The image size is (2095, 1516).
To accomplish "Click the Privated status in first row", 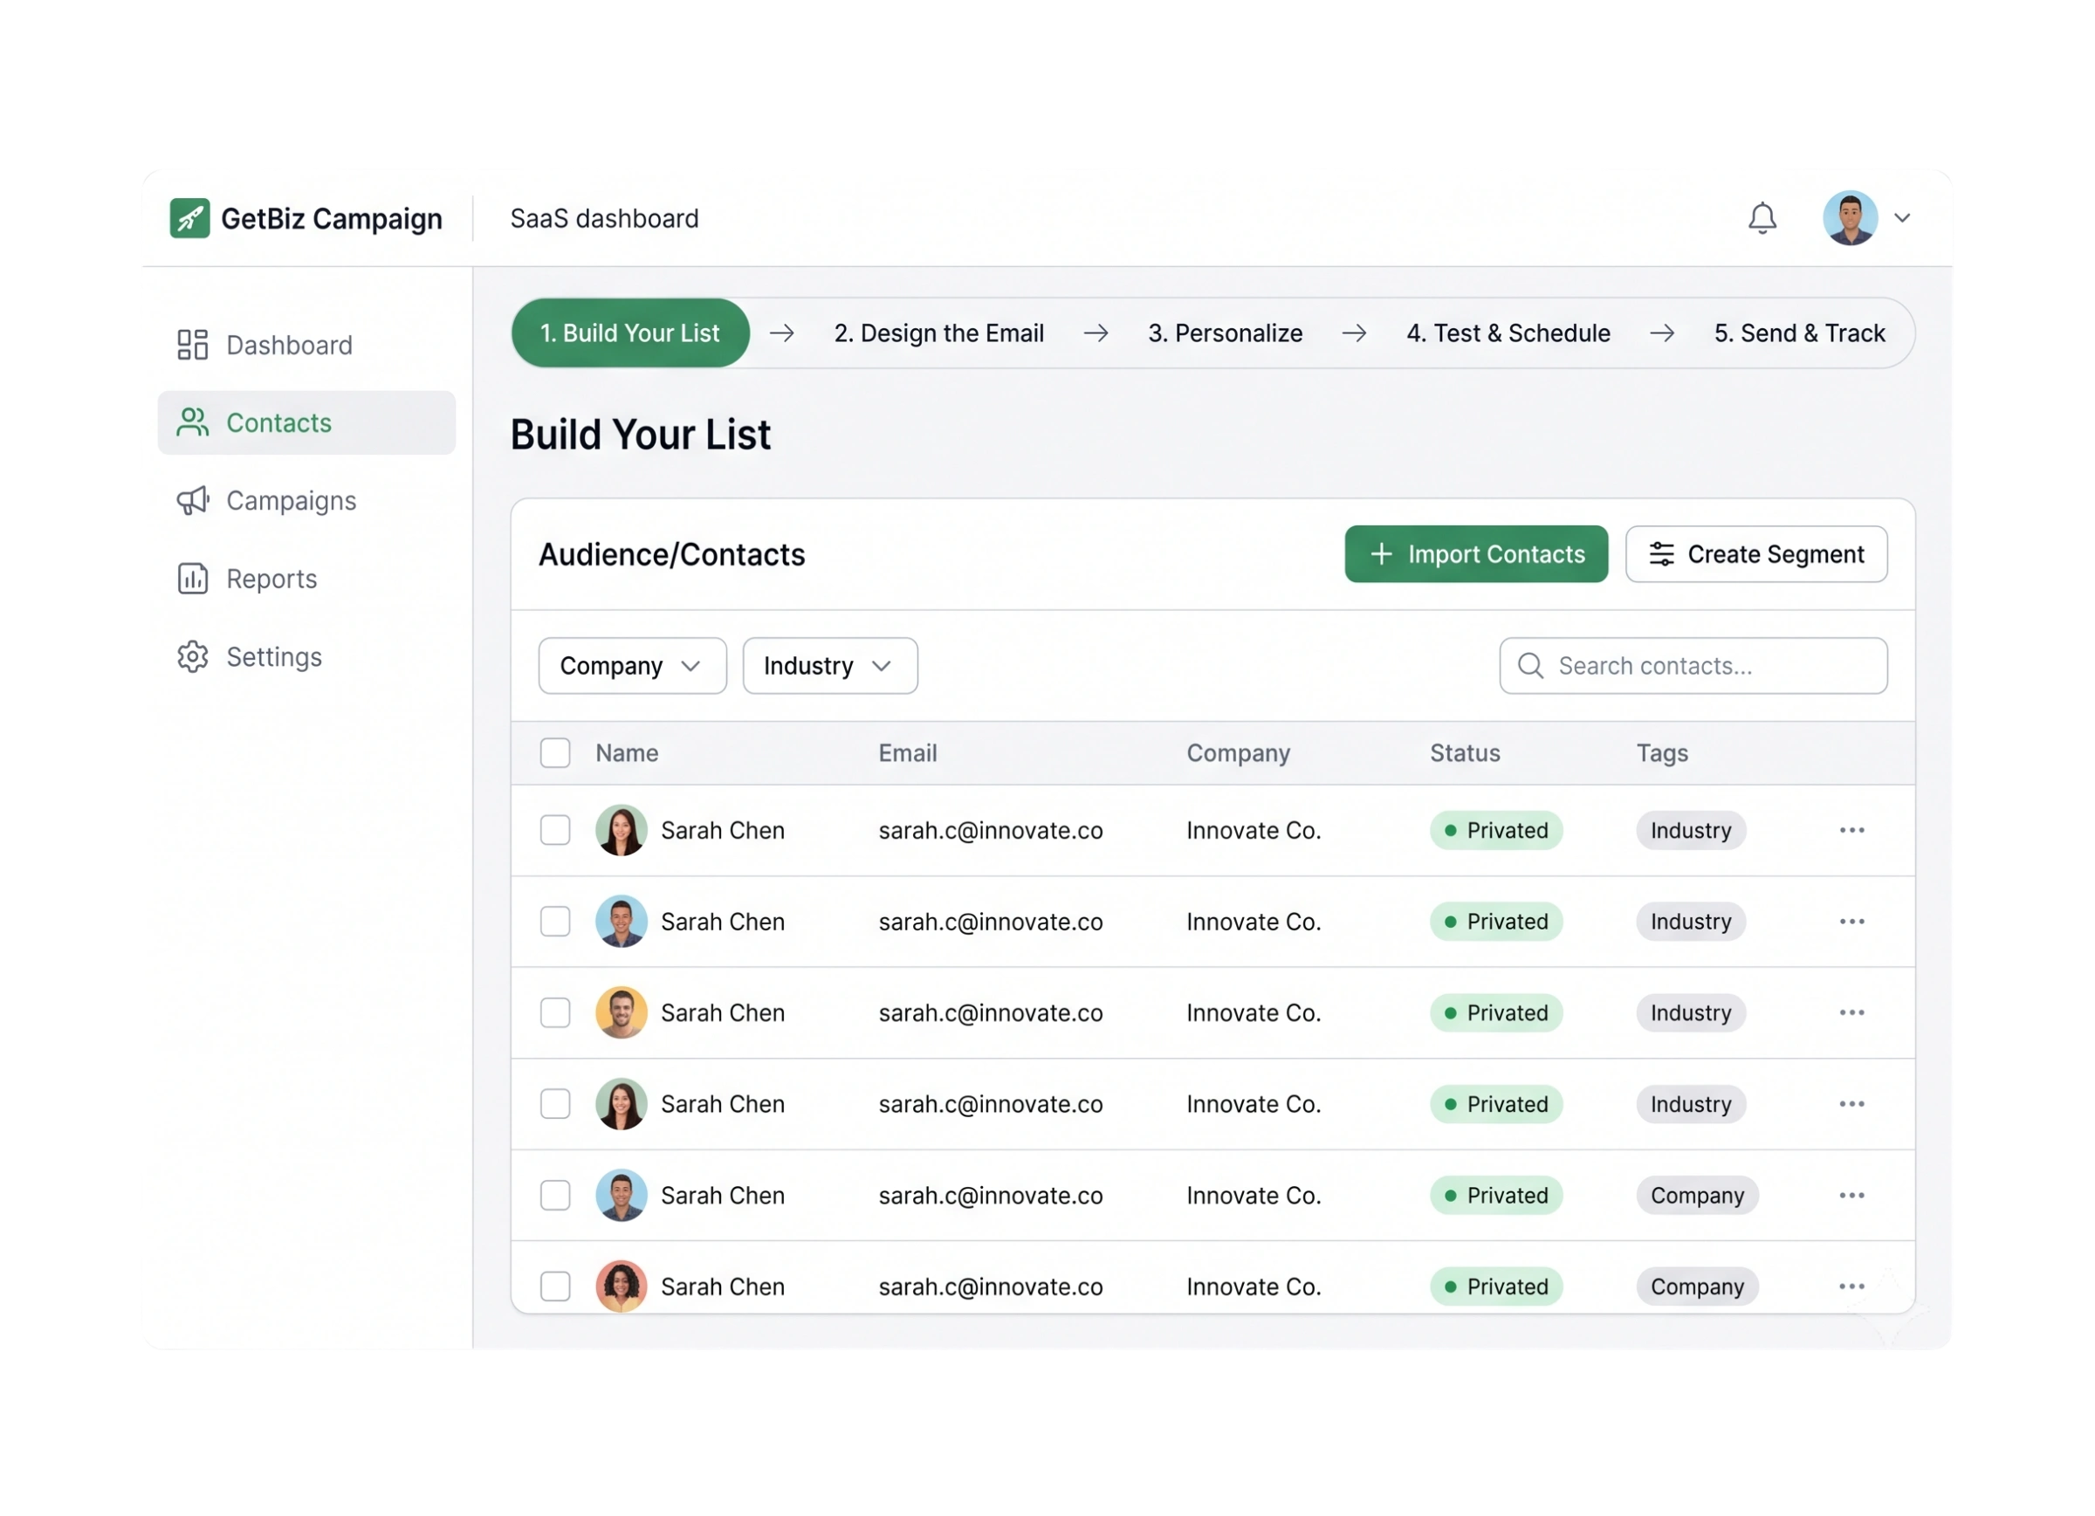I will pos(1496,831).
